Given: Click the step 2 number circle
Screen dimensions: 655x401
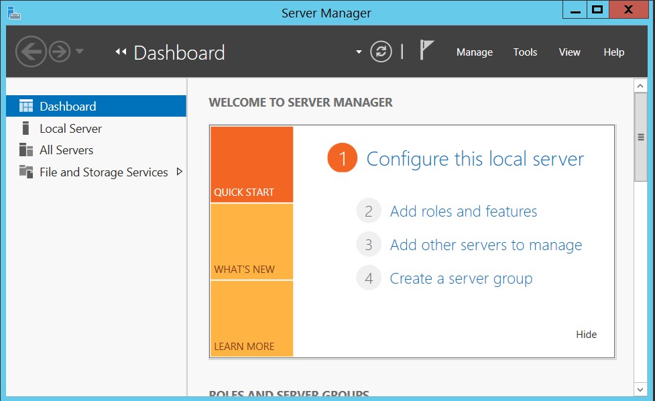Looking at the screenshot, I should coord(369,211).
